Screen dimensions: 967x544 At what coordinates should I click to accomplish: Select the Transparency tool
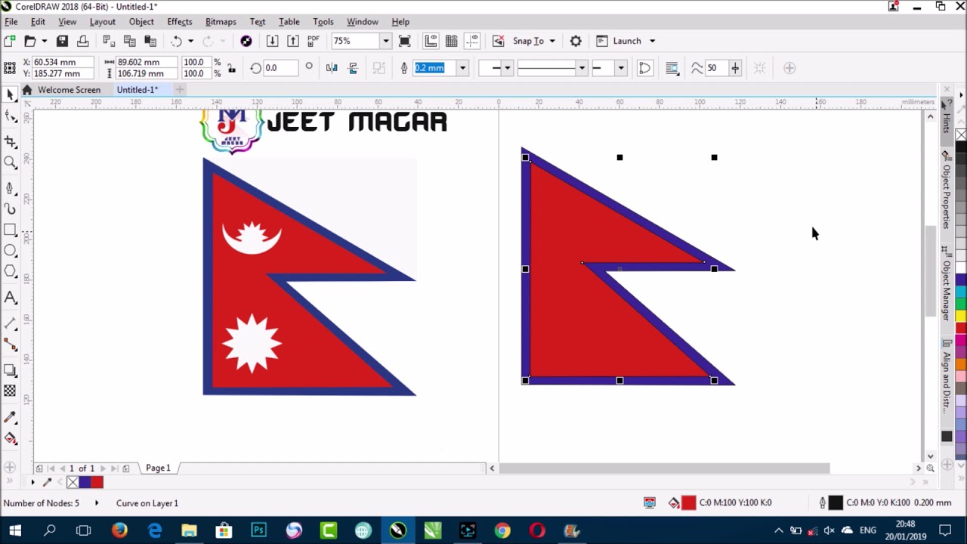click(11, 391)
